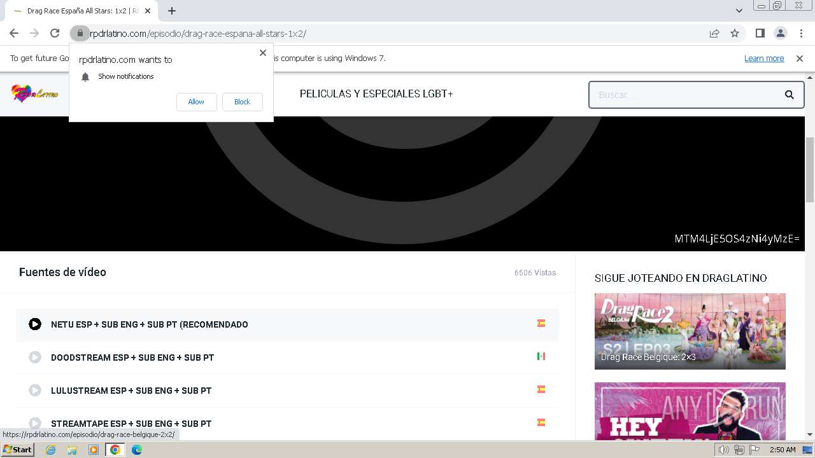Open Drag Race Belgique 2×3 thumbnail
Image resolution: width=815 pixels, height=458 pixels.
(x=690, y=331)
